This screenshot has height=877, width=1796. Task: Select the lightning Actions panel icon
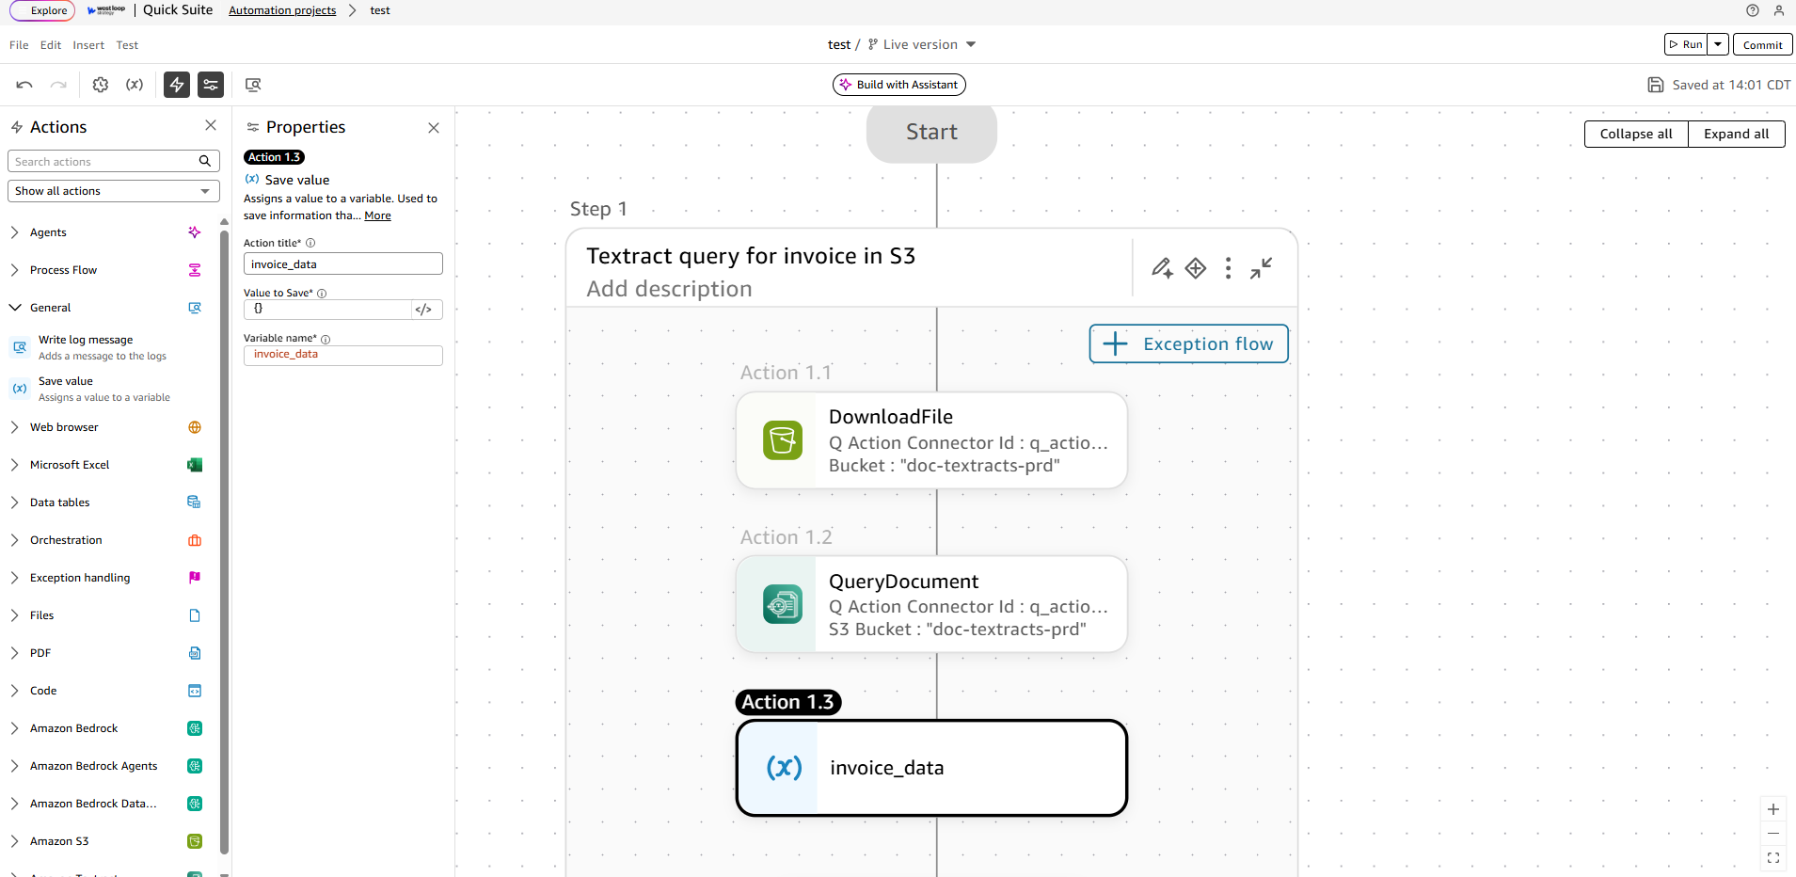coord(177,85)
